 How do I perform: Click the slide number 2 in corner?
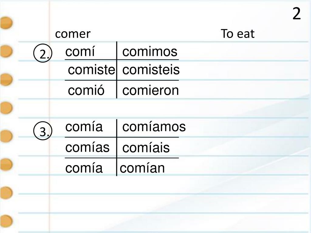point(296,14)
